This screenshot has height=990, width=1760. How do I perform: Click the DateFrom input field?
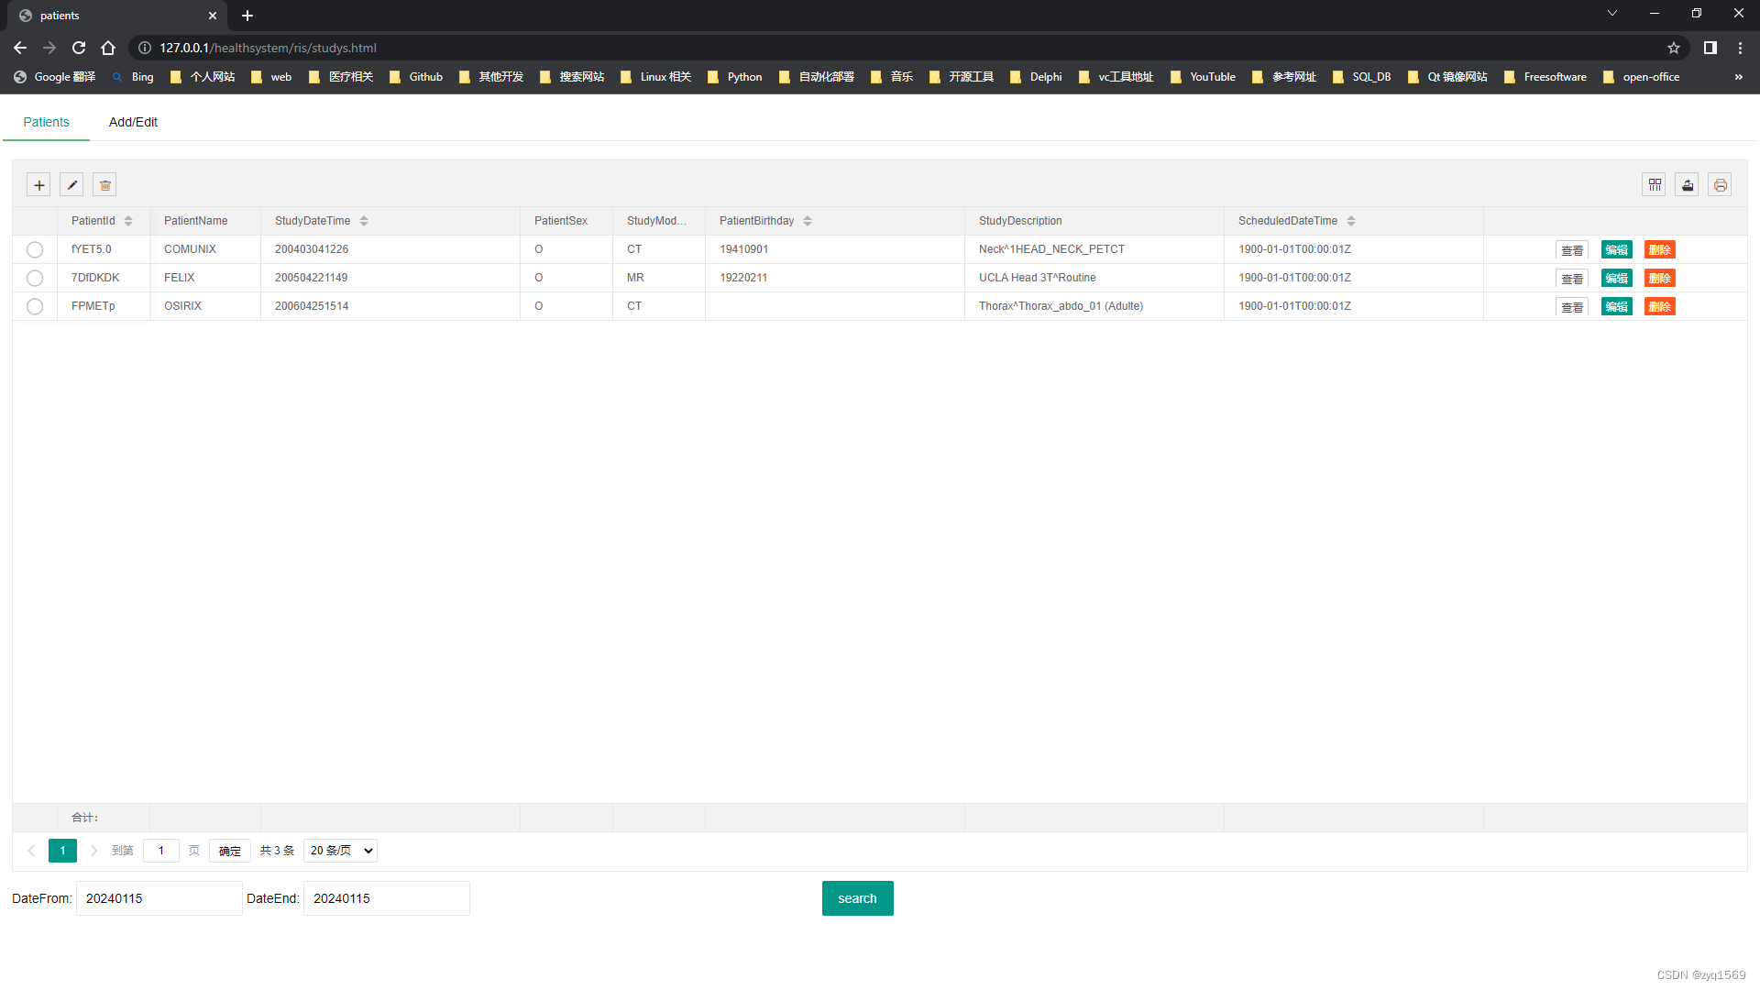159,898
